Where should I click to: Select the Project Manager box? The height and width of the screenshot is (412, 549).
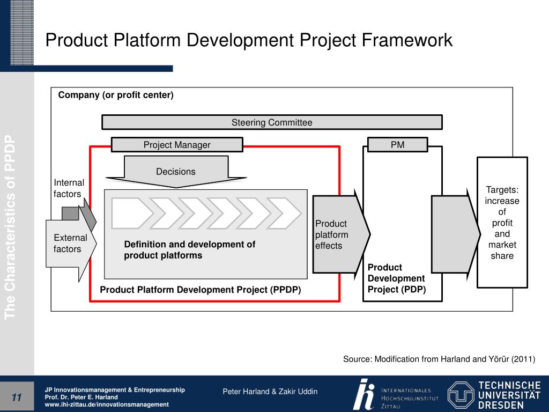(x=177, y=145)
